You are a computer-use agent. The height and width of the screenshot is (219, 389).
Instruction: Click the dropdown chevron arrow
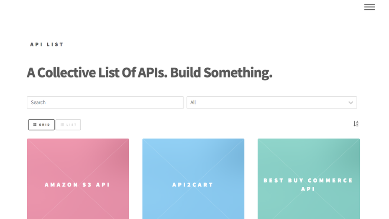tap(351, 103)
